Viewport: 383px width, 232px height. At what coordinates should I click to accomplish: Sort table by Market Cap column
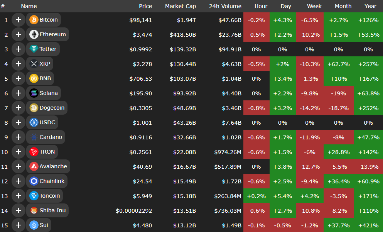pos(180,6)
